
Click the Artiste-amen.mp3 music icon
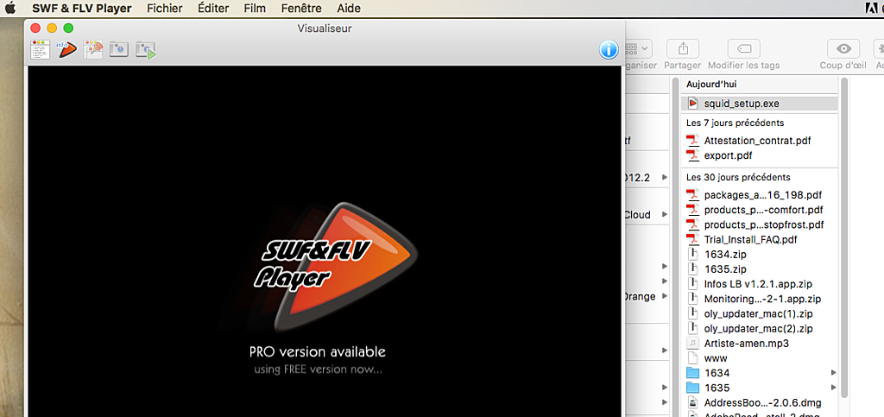(692, 343)
